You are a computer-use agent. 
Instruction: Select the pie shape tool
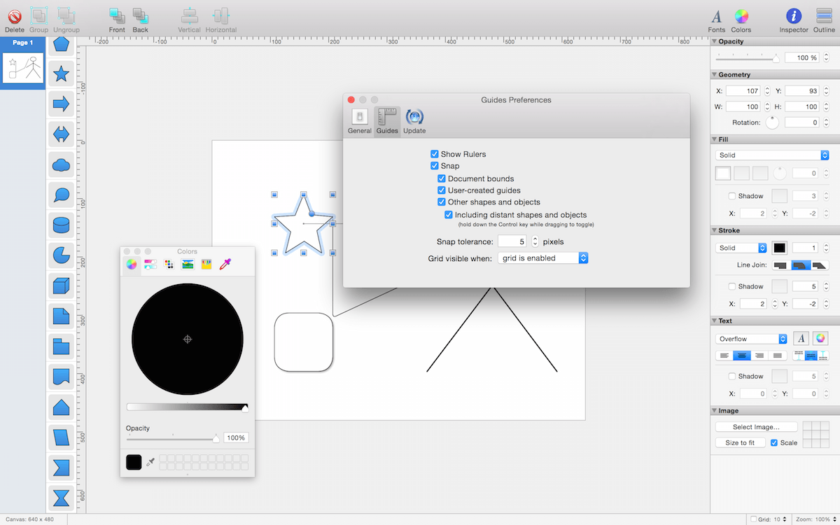click(62, 255)
